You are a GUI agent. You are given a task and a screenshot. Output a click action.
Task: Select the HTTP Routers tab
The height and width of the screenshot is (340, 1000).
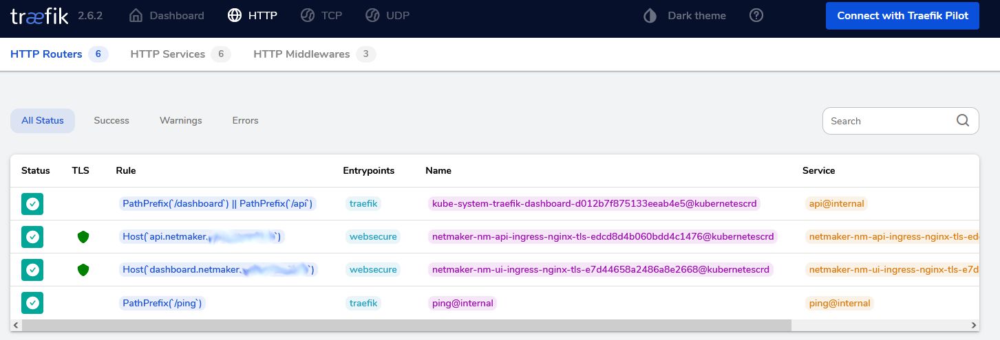click(59, 54)
